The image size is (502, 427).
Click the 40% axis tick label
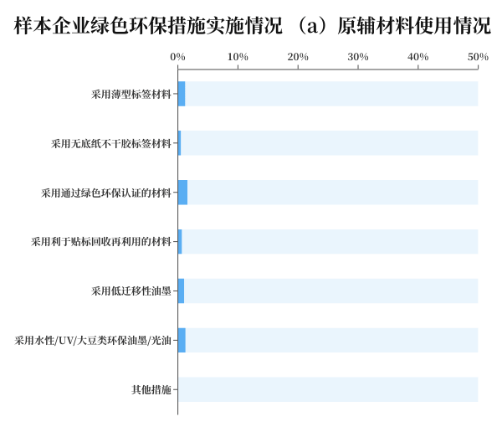pyautogui.click(x=417, y=57)
